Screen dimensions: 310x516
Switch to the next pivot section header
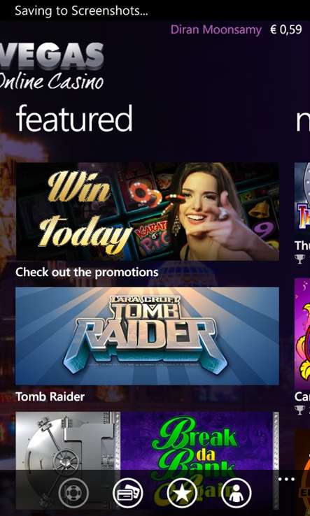click(x=303, y=121)
